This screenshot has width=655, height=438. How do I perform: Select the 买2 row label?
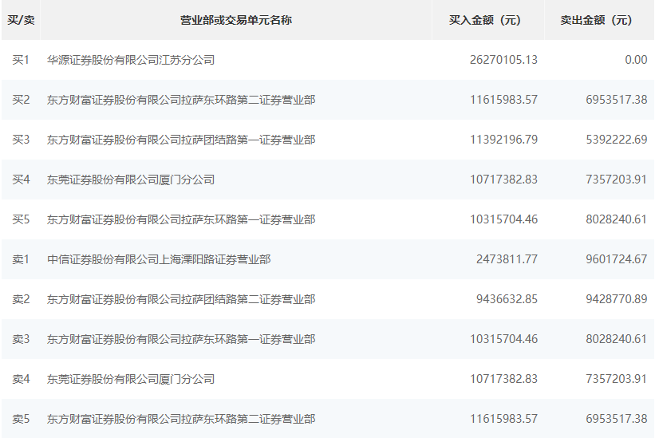tap(21, 100)
